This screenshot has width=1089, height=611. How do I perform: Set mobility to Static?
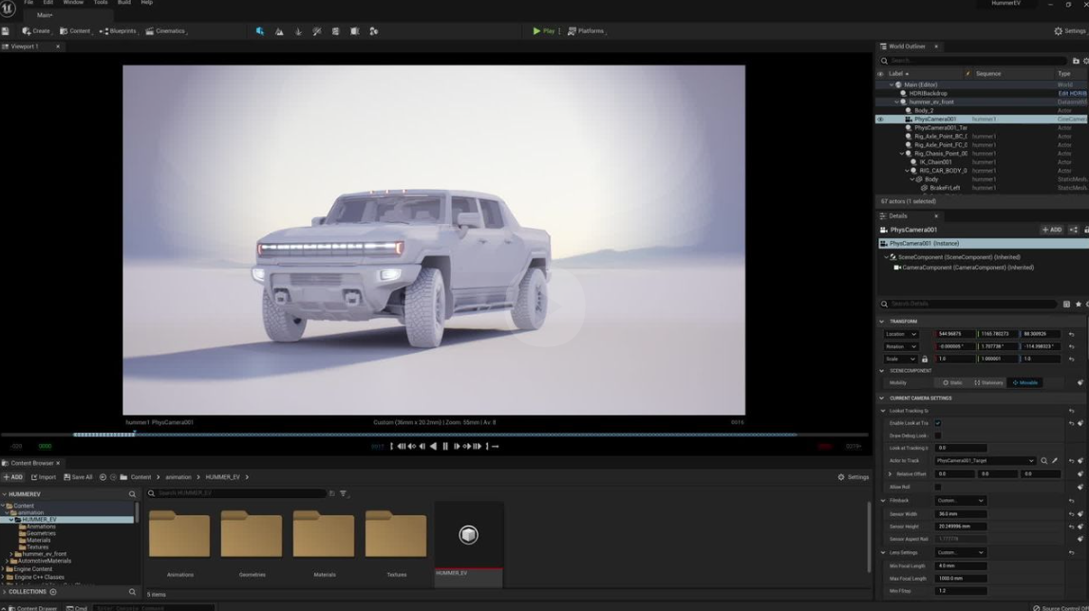coord(952,383)
